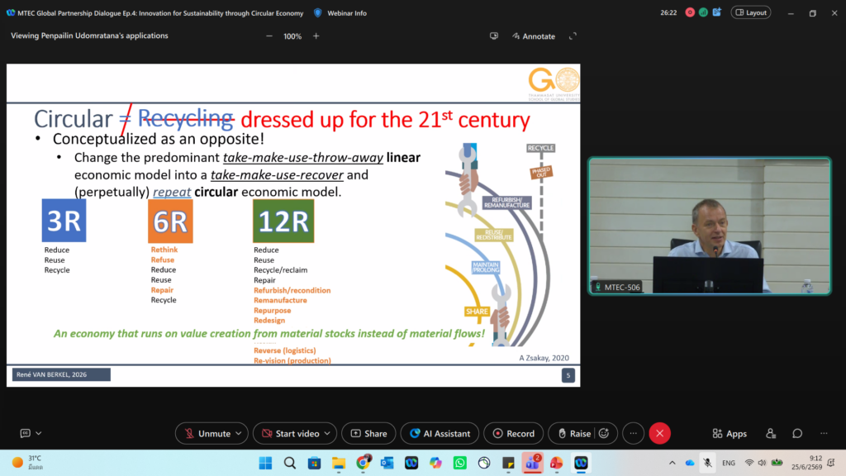Open the AI Assistant
This screenshot has width=846, height=476.
[x=440, y=433]
